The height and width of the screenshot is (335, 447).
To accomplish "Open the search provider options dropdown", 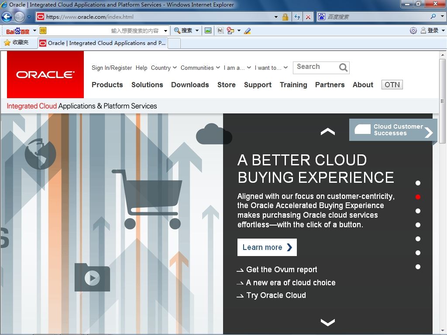I will click(443, 17).
